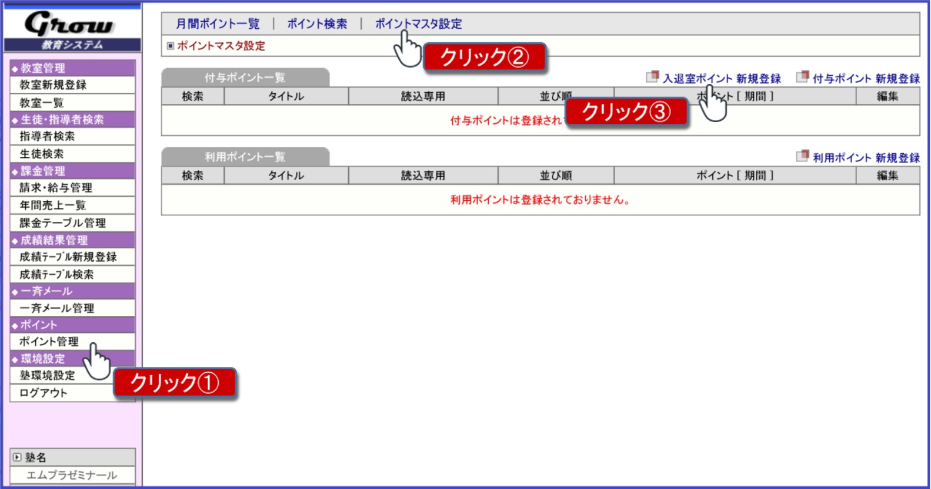Open 教室新規登録 from the sidebar
Image resolution: width=931 pixels, height=489 pixels.
[53, 85]
